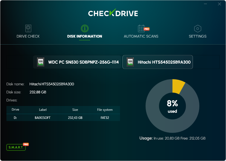Click the CheckDrive logo
The height and width of the screenshot is (161, 226).
[x=113, y=13]
